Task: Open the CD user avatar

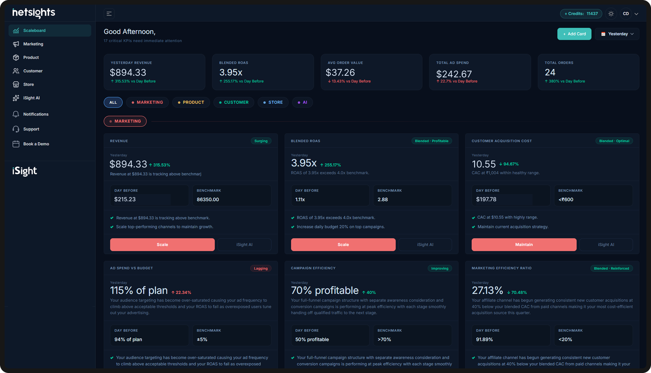Action: click(626, 13)
